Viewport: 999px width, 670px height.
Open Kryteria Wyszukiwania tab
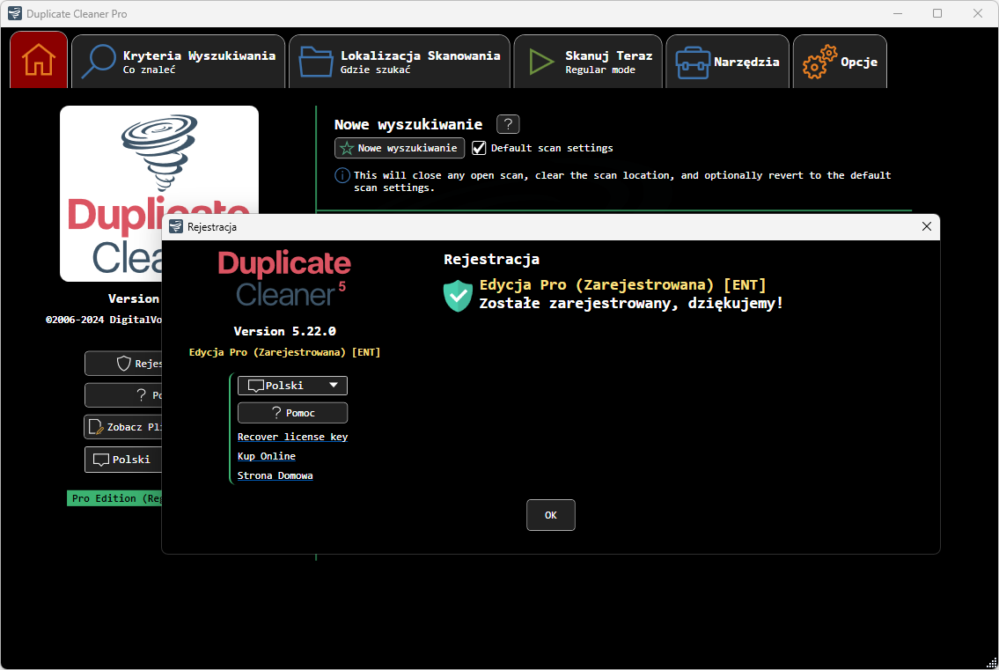point(179,62)
